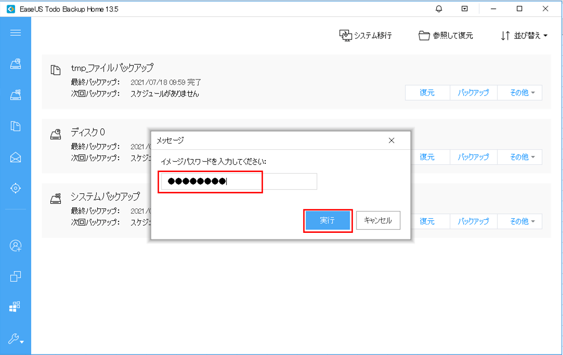Select the file backup sidebar icon
563x355 pixels.
pos(16,126)
